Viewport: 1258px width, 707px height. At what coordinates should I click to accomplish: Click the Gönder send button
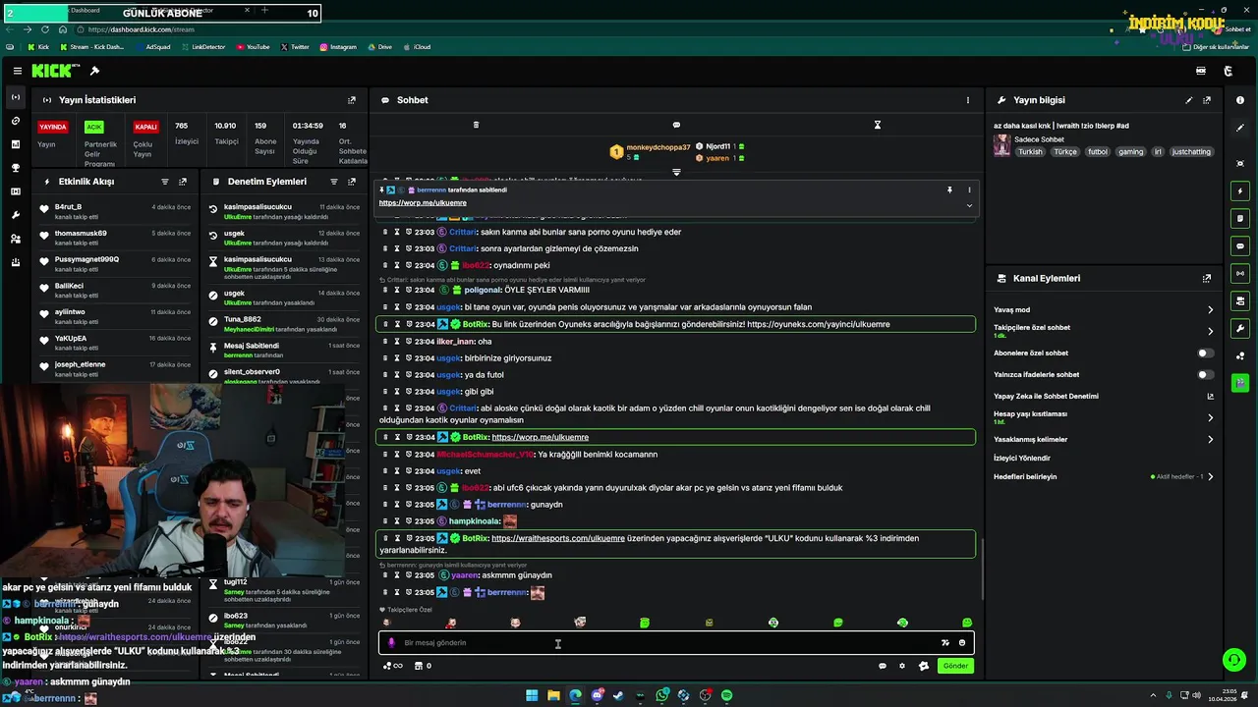point(955,666)
